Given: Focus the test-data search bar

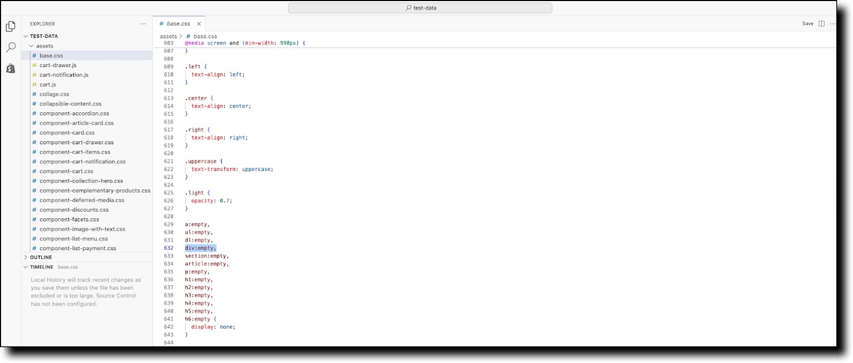Looking at the screenshot, I should [x=420, y=8].
